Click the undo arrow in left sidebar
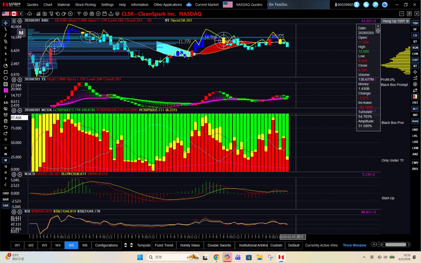421x263 pixels. click(x=6, y=127)
